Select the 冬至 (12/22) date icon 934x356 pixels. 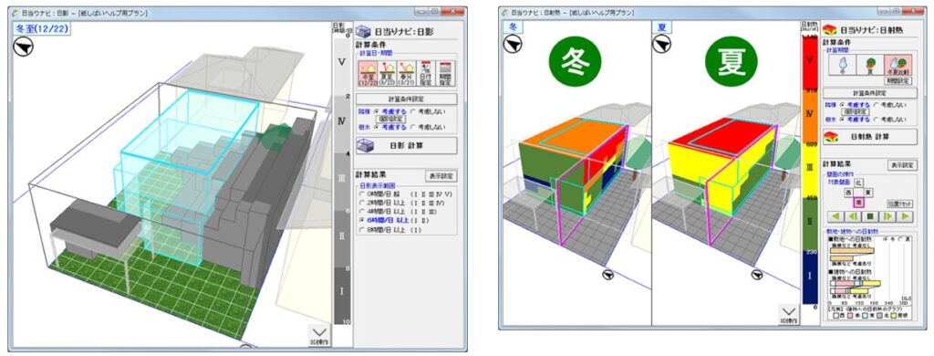[367, 74]
